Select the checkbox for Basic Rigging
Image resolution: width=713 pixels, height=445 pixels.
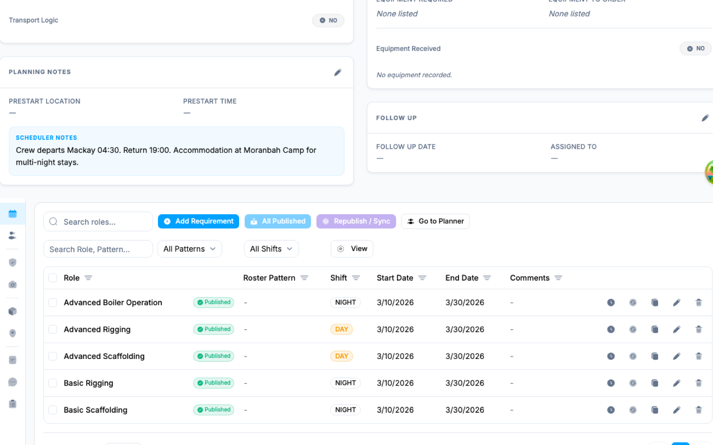52,383
